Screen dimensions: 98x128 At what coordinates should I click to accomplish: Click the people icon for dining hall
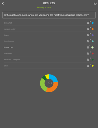88,23
